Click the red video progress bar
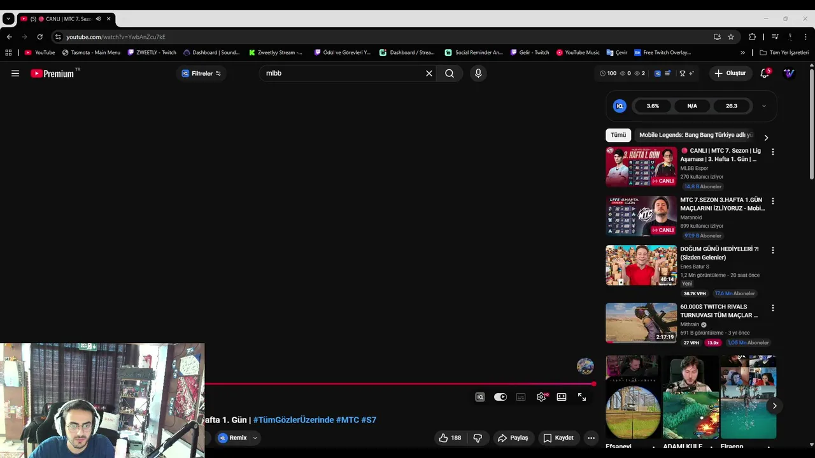 pyautogui.click(x=399, y=384)
